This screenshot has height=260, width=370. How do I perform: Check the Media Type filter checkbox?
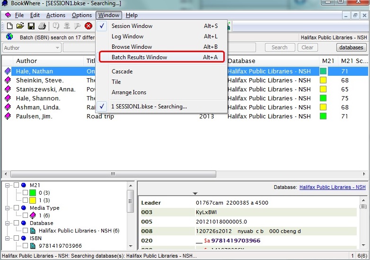pos(16,208)
